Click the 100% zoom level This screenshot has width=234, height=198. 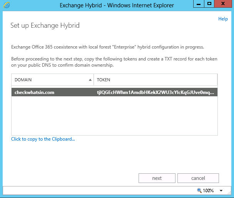pyautogui.click(x=208, y=191)
